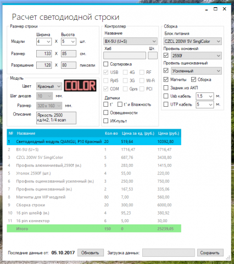Click the date 05.10.2017
The width and height of the screenshot is (234, 264).
tap(63, 252)
